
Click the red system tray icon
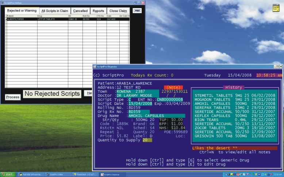click(238, 175)
